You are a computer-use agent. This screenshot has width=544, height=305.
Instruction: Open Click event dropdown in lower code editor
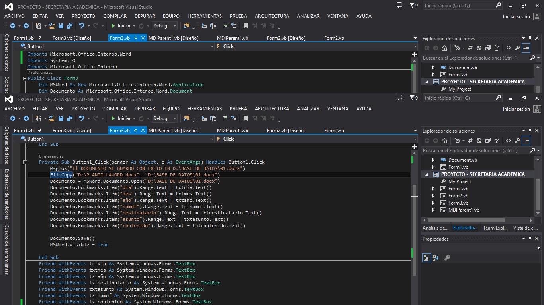[415, 139]
